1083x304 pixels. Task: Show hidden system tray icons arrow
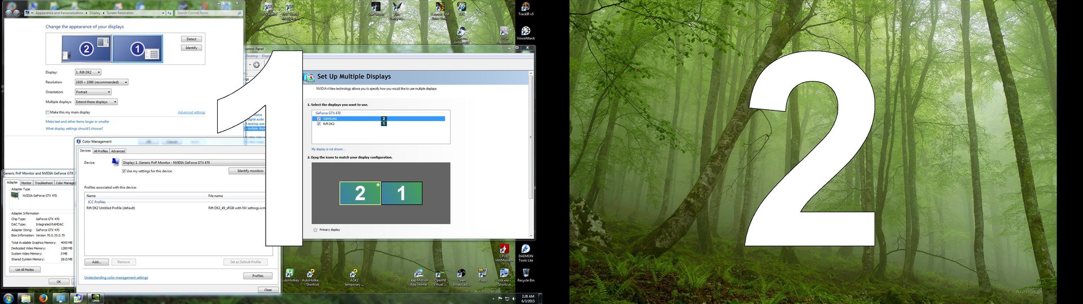493,298
